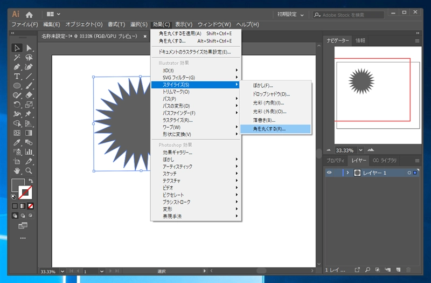
Task: Click the Home icon in top bar
Action: click(x=29, y=15)
